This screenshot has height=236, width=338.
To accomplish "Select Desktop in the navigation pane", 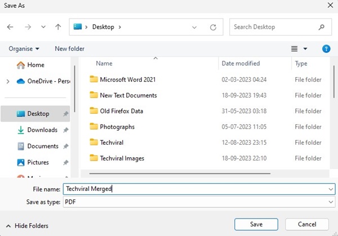I will [x=35, y=114].
